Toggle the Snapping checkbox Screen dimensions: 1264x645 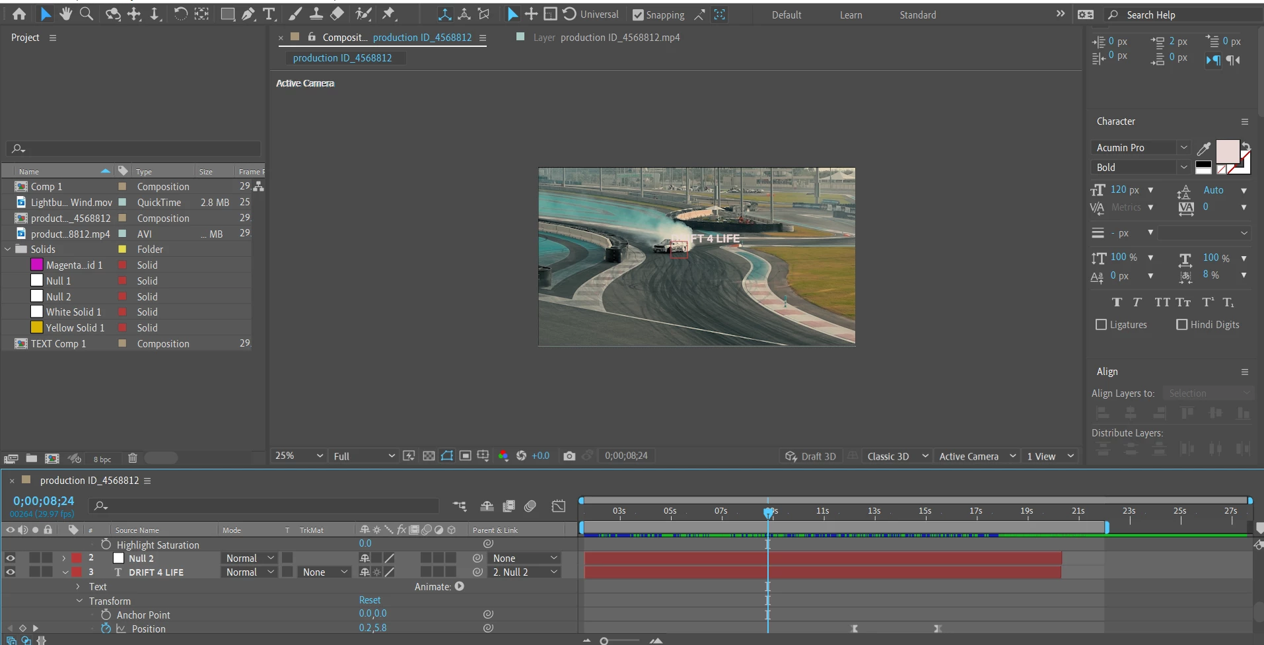[638, 15]
